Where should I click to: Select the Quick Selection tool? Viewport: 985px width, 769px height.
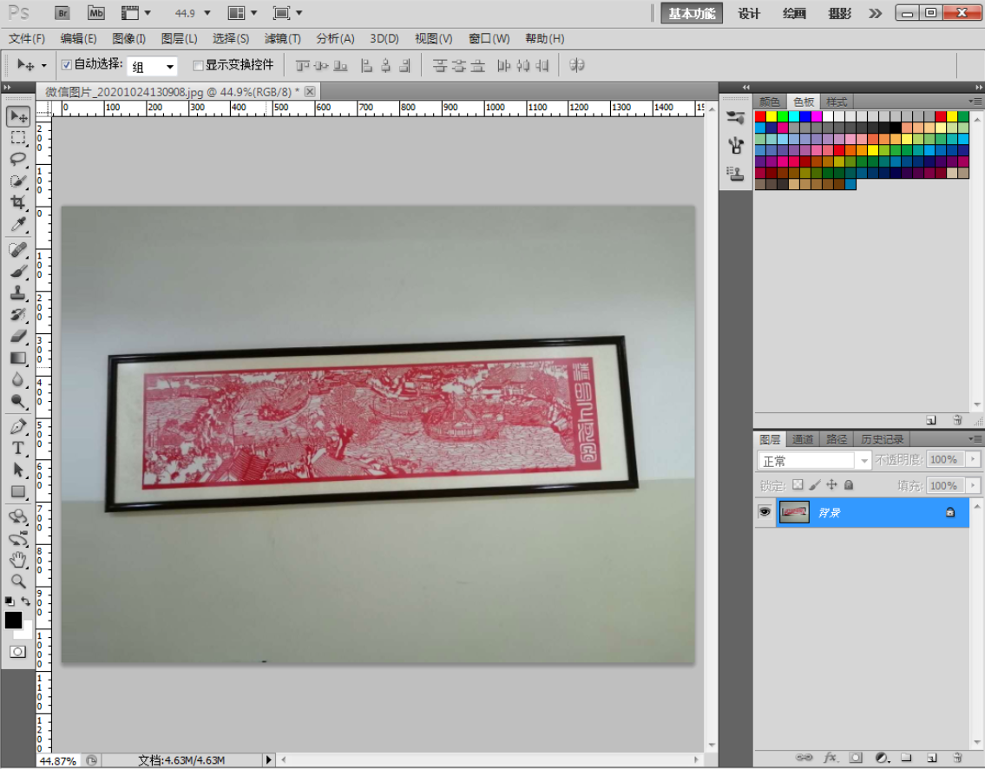[18, 181]
